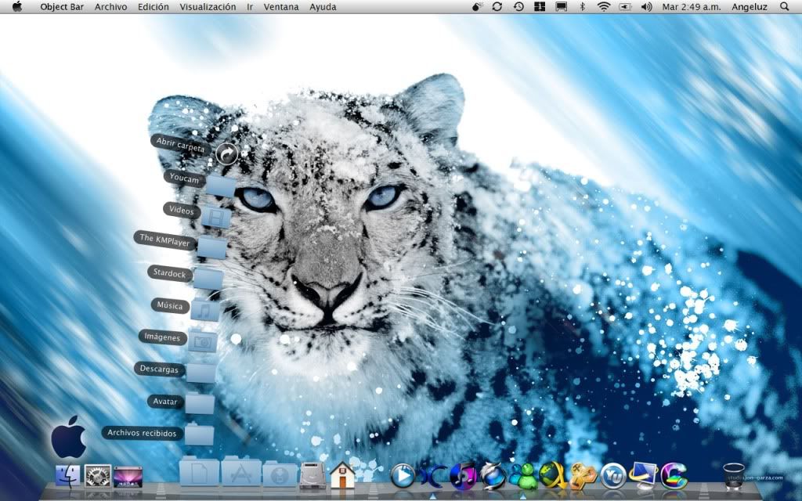
Task: Open the Applications folder stack in dock
Action: point(241,471)
